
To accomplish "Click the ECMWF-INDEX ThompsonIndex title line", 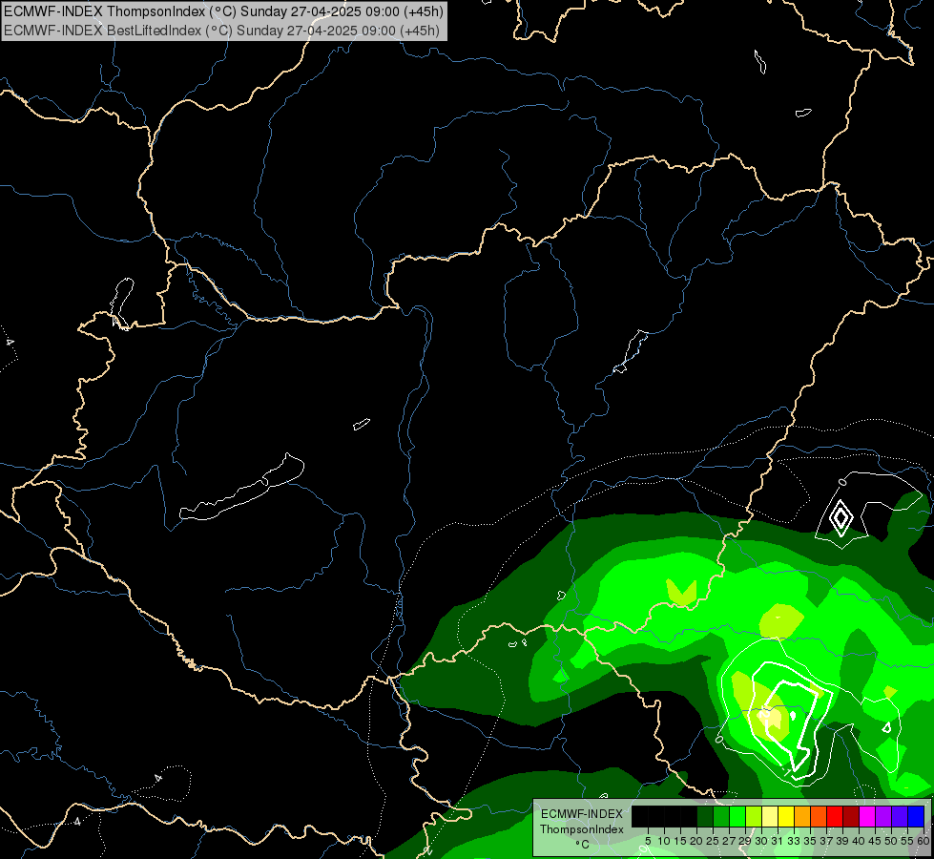I will [223, 11].
